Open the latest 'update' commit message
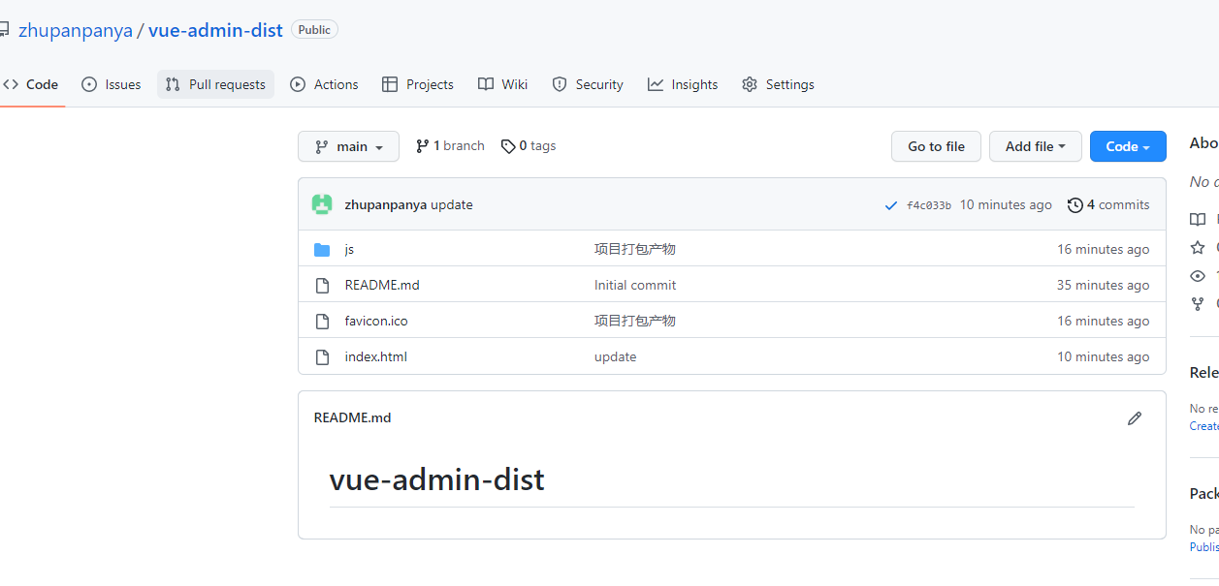This screenshot has height=586, width=1219. [452, 204]
